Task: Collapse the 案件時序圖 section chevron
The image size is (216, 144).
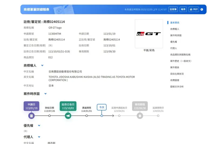Action: click(45, 94)
